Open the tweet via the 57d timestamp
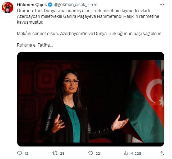Screen dimensions: 172x159 click(94, 5)
